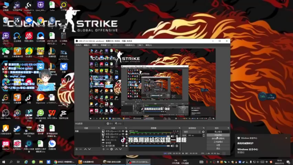Screen dimensions: 293x165
Task: Mute the last audio mixer channel speaker
Action: 173,146
